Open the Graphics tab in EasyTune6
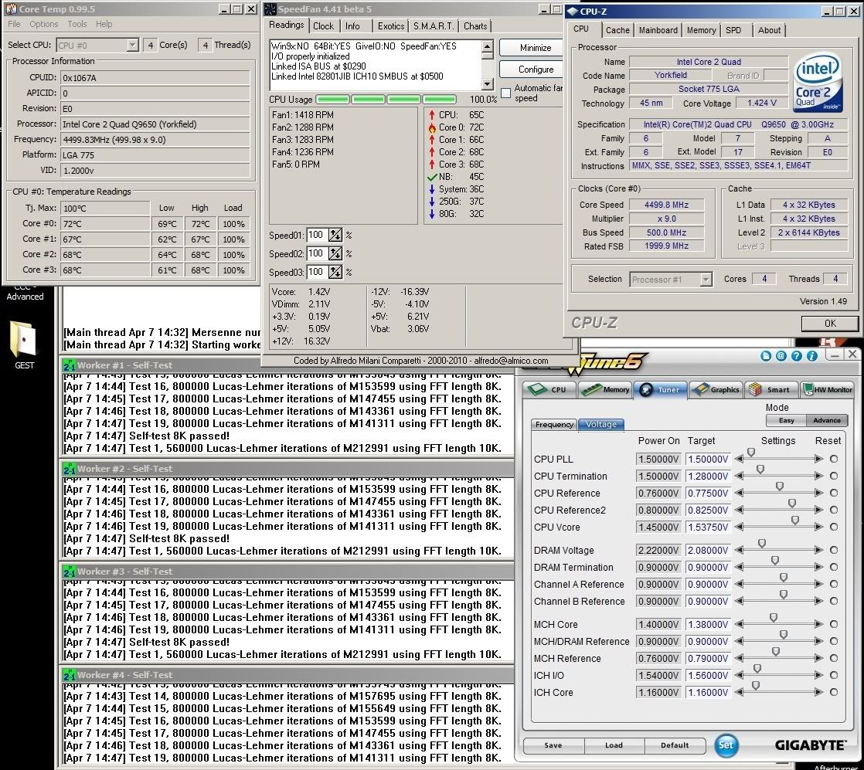This screenshot has height=770, width=864. (716, 389)
